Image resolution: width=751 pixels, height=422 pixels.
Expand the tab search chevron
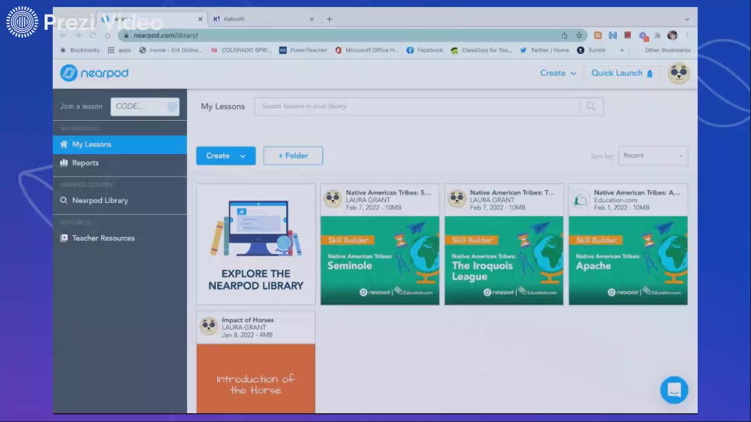tap(687, 19)
